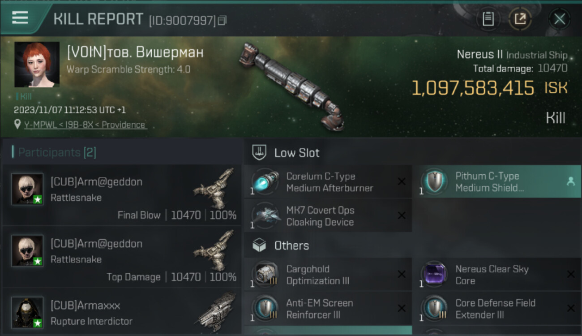
Task: Select Core Defense Field Extender III rig
Action: pos(495,309)
